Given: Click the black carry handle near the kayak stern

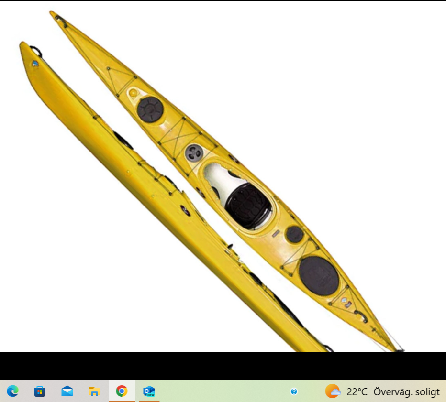Looking at the screenshot, I should coord(361,315).
